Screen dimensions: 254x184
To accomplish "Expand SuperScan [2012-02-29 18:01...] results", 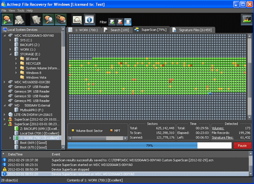I will coord(4,120).
